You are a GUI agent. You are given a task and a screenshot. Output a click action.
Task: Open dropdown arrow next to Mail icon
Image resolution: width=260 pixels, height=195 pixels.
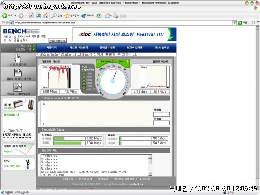pos(111,16)
